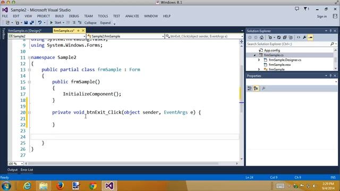Collapse the btnExit_Click method outline block
340x191 pixels.
pyautogui.click(x=29, y=112)
